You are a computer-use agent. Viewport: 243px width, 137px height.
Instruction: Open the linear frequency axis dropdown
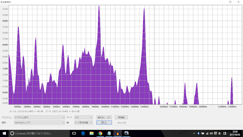pos(84,123)
